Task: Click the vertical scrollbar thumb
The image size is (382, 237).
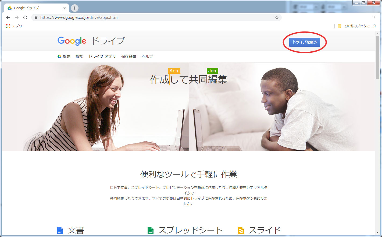Action: click(377, 57)
